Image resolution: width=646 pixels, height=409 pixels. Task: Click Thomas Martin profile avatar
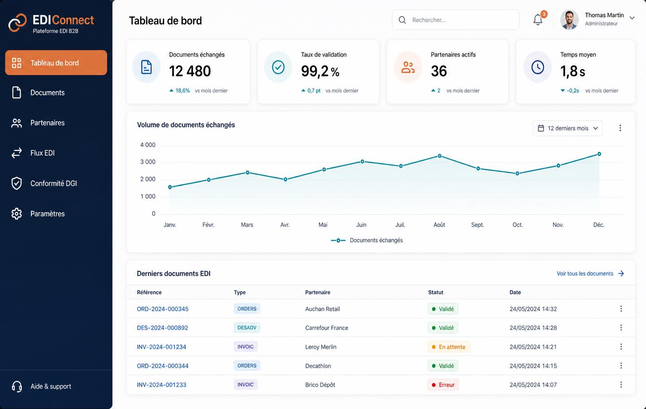(x=569, y=20)
